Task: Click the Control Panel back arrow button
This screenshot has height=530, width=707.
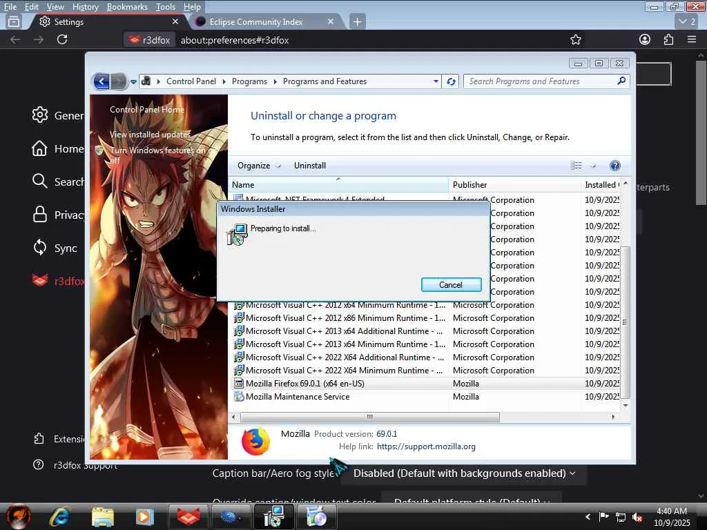Action: (x=101, y=81)
